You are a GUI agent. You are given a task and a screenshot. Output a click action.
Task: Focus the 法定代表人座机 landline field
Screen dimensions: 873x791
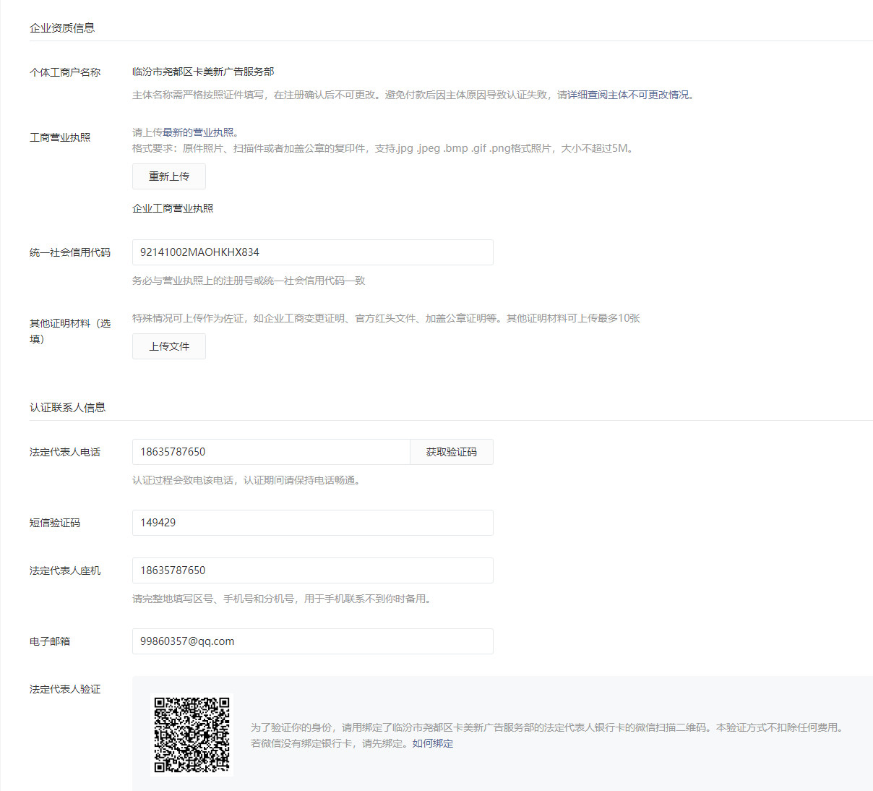coord(313,570)
